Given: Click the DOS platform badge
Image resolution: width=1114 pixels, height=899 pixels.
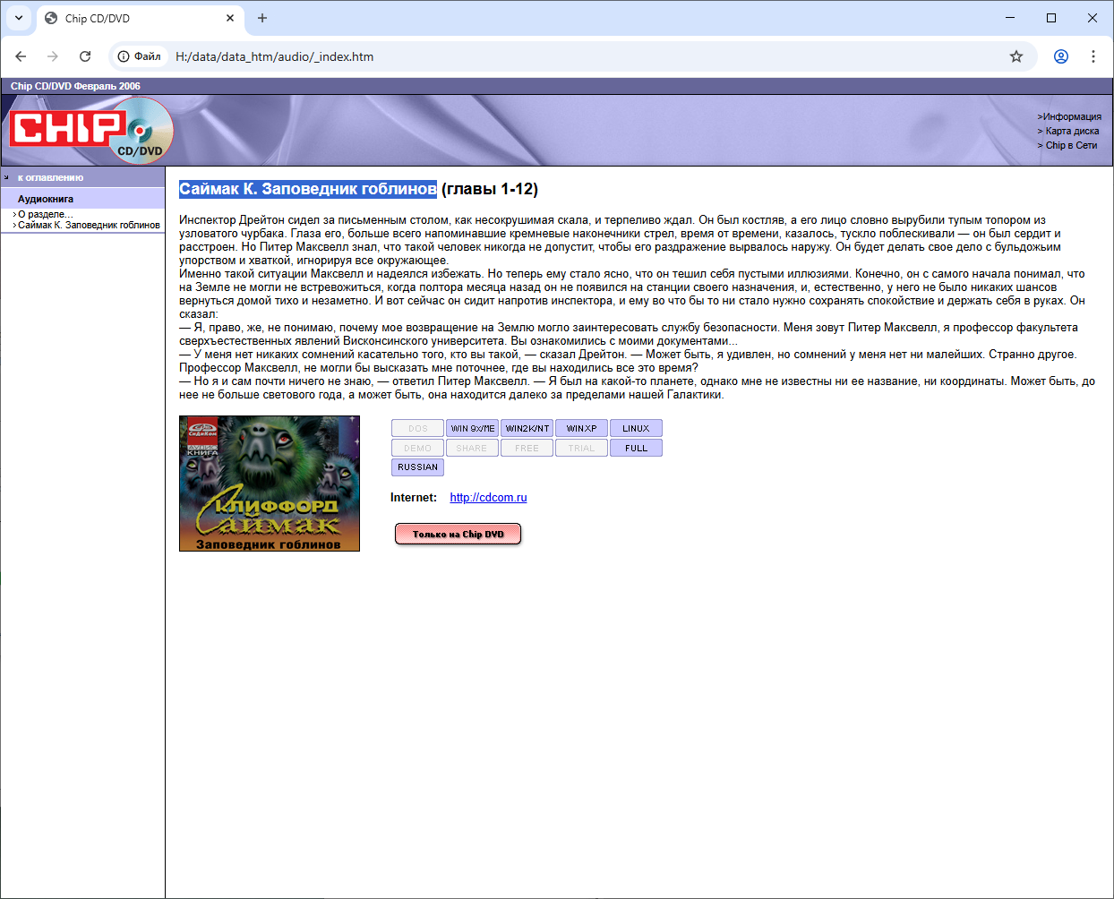Looking at the screenshot, I should (x=417, y=428).
